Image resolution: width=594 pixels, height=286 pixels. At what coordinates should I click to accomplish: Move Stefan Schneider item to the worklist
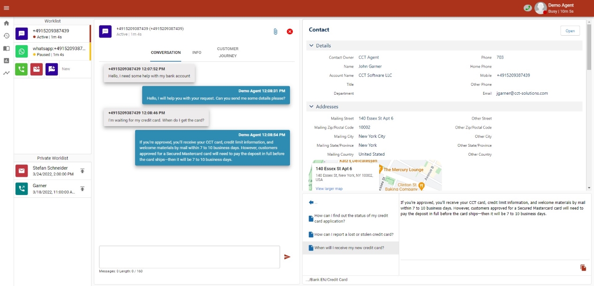(82, 171)
